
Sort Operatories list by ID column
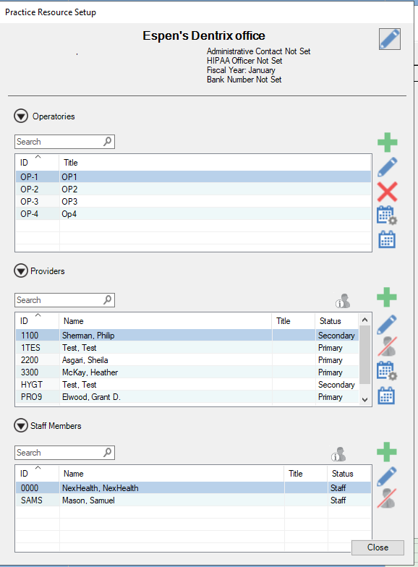tap(38, 162)
